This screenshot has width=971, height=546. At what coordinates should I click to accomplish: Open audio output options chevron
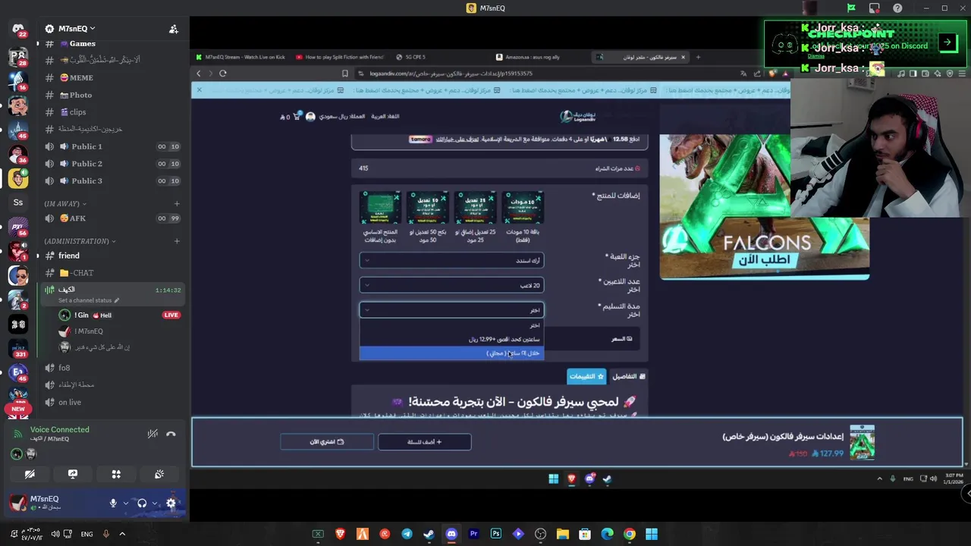click(155, 503)
